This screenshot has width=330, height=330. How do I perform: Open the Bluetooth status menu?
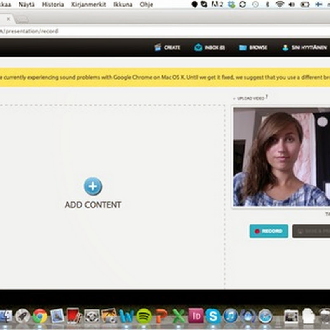coord(267,5)
